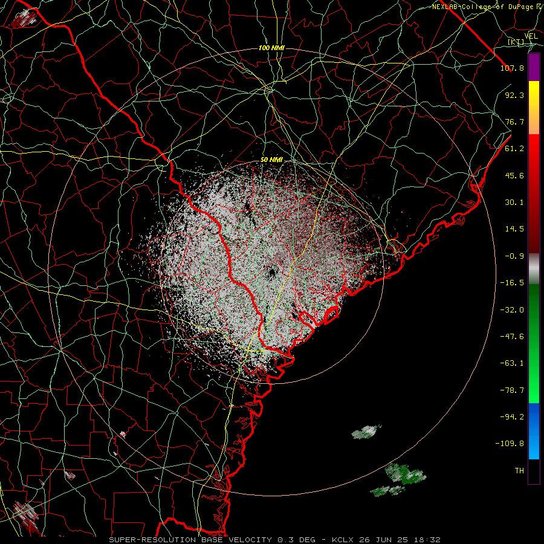Image resolution: width=544 pixels, height=544 pixels.
Task: Click the "KCLX" station ID in the caption
Action: click(343, 540)
